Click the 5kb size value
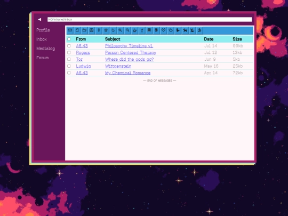288x216 pixels. coord(236,59)
